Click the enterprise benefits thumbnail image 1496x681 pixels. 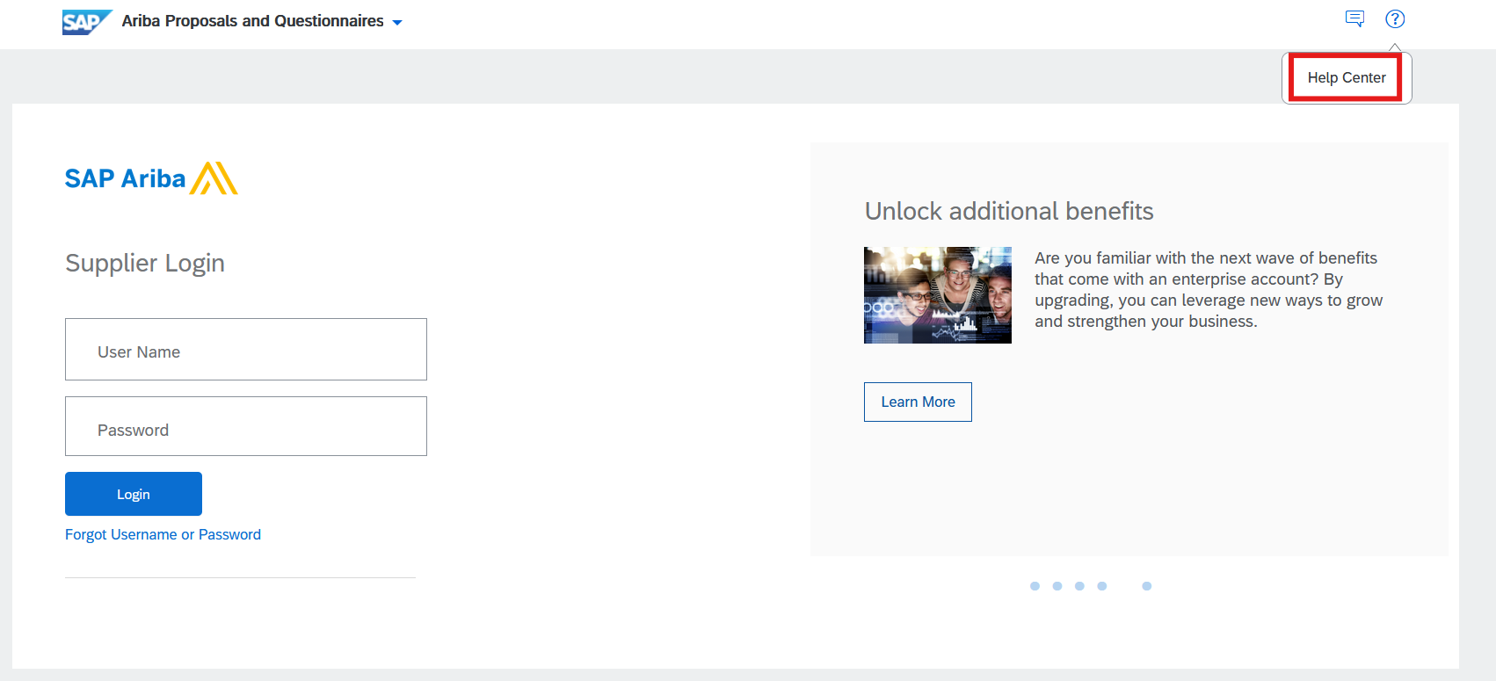click(938, 295)
